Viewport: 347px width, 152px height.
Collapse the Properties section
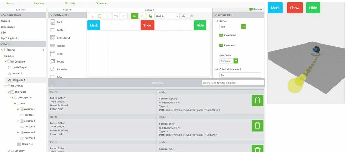tap(216, 15)
